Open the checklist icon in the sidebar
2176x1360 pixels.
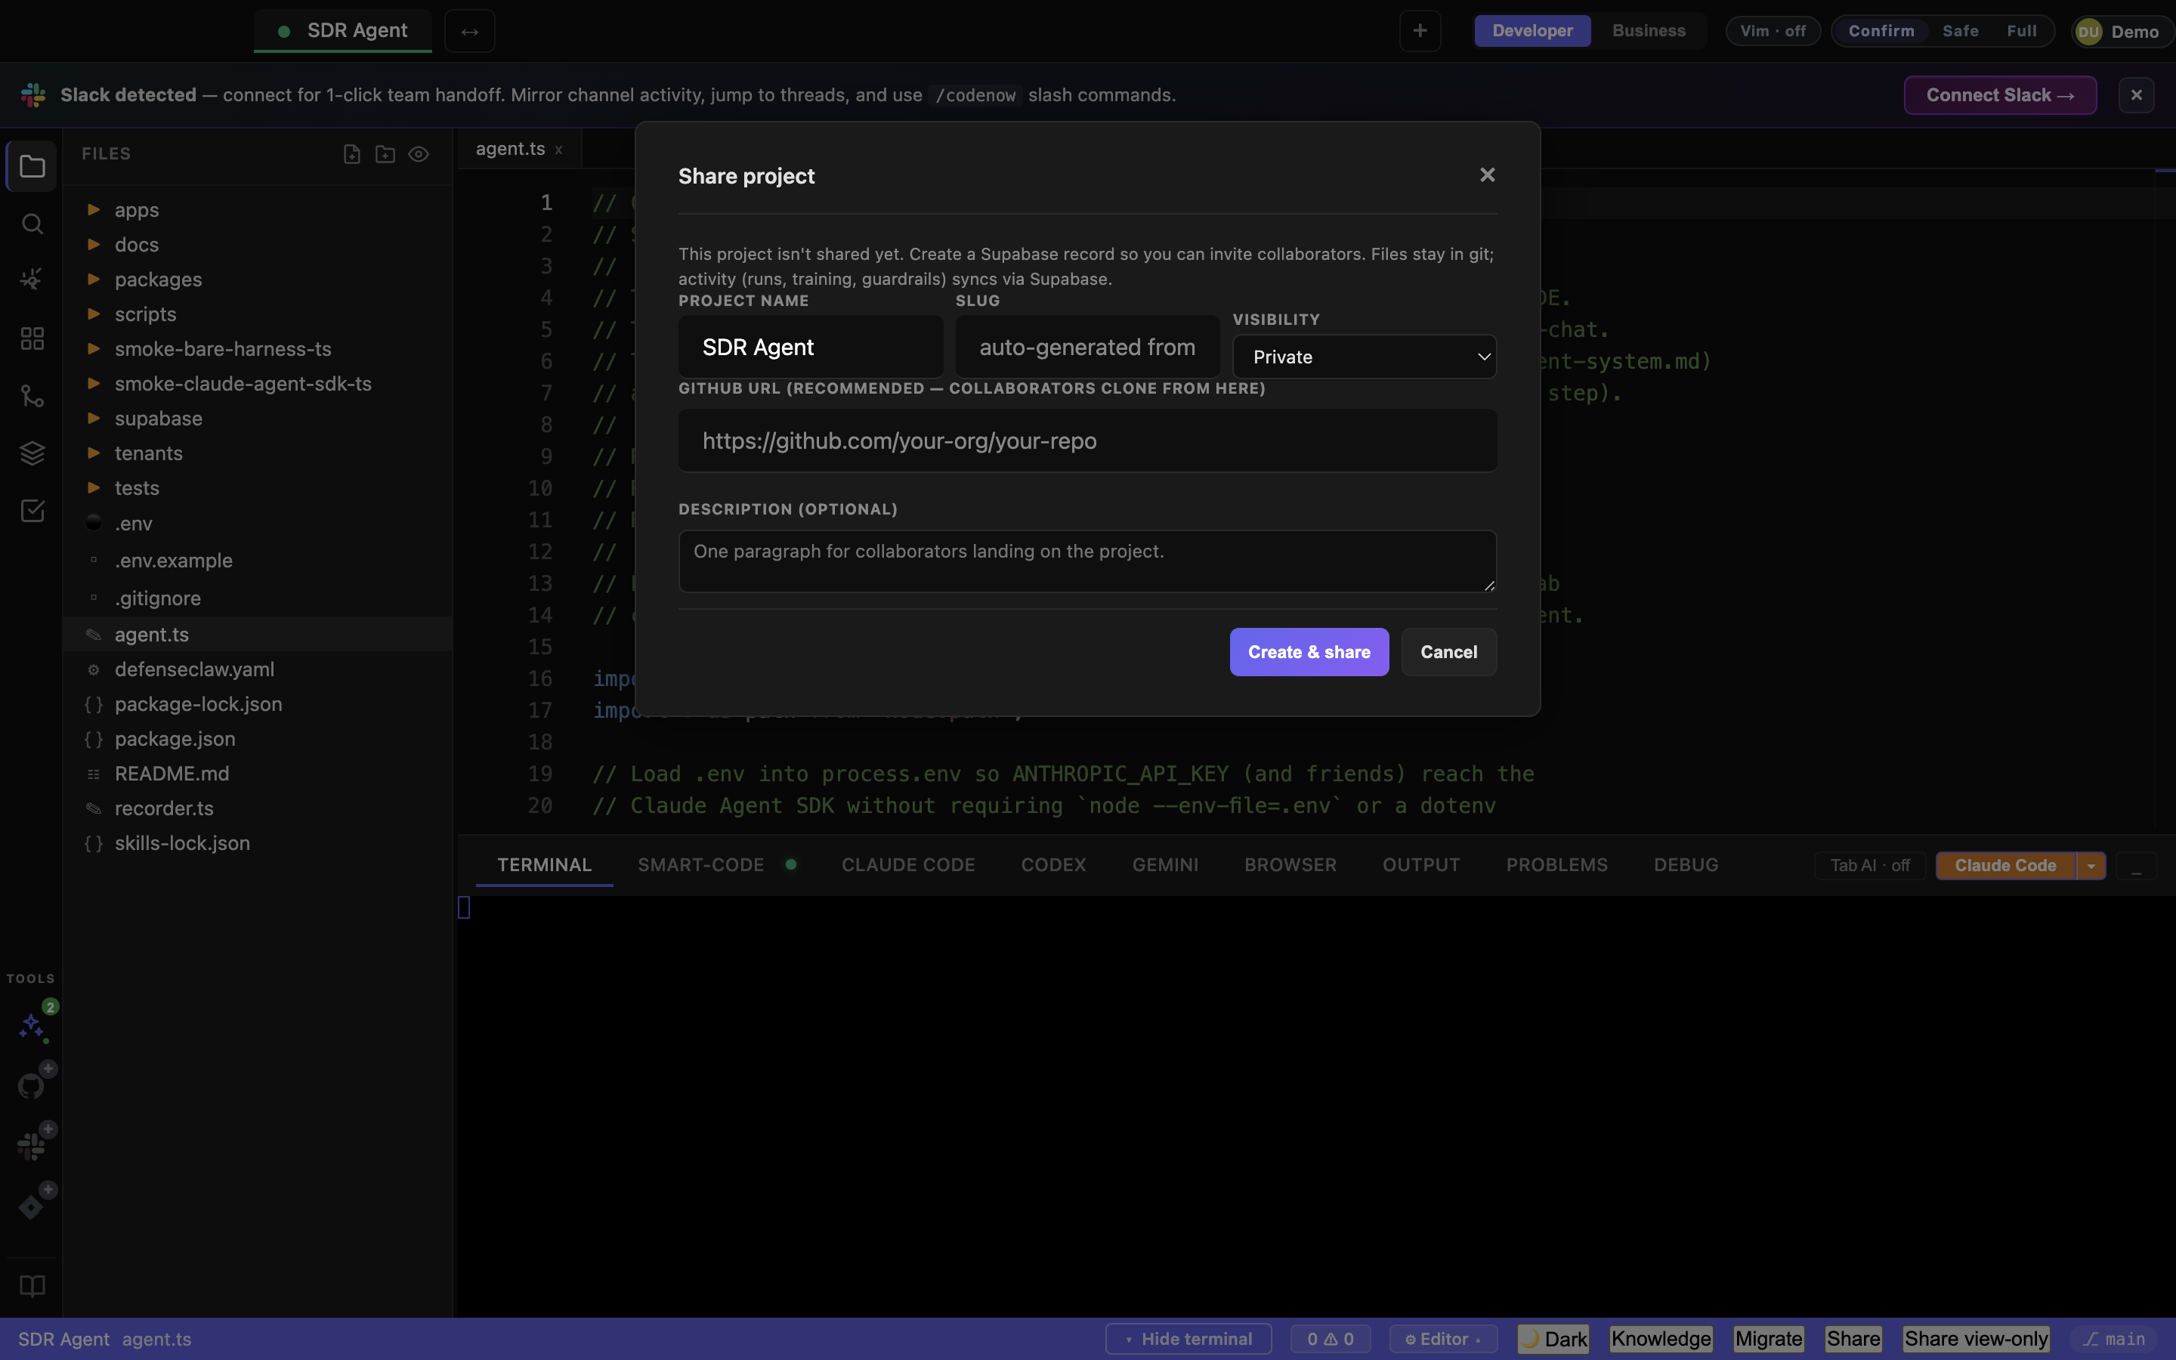tap(32, 511)
